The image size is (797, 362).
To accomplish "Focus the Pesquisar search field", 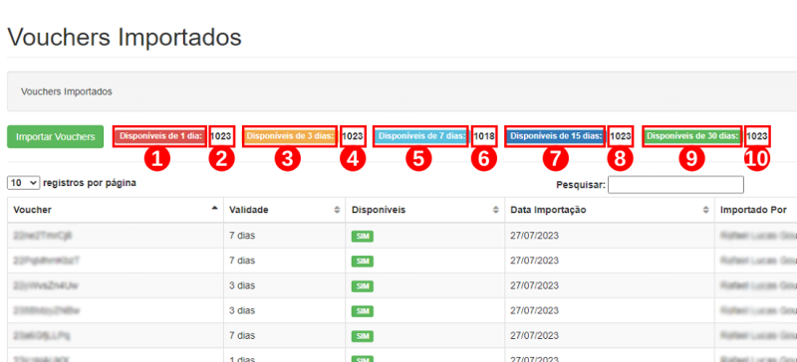I will [x=675, y=185].
